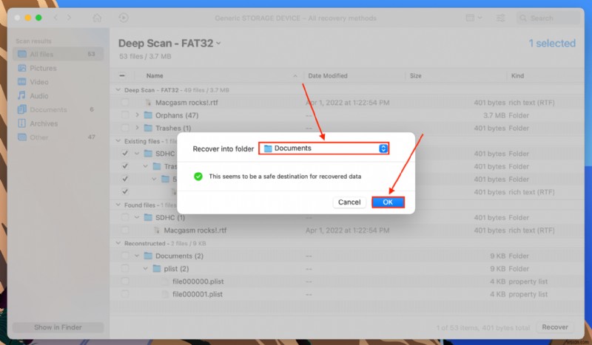The image size is (592, 345).
Task: Collapse the SDHC folder in Existing files
Action: (x=137, y=154)
